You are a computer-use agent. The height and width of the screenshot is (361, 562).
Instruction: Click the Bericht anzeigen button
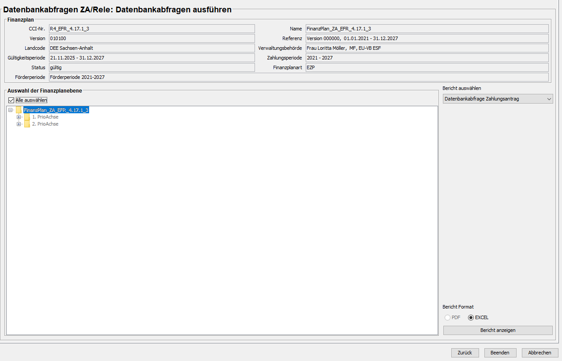pos(498,330)
